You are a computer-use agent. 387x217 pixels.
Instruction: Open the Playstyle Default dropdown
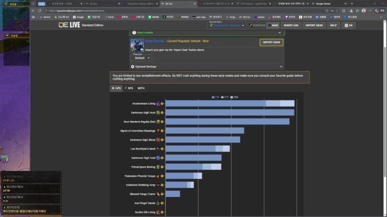click(x=142, y=58)
